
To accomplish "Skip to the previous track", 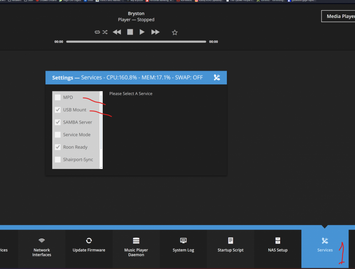I will (x=117, y=32).
